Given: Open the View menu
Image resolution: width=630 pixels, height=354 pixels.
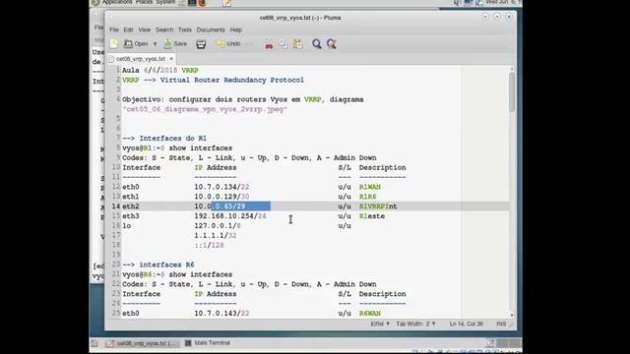Looking at the screenshot, I should click(x=145, y=29).
